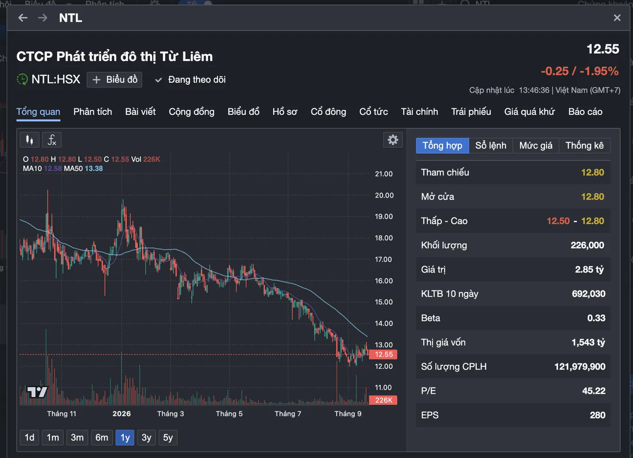Go back with the left arrow icon

coord(23,18)
